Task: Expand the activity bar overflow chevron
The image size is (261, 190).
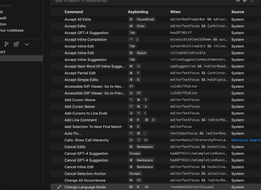Action: coord(27,44)
